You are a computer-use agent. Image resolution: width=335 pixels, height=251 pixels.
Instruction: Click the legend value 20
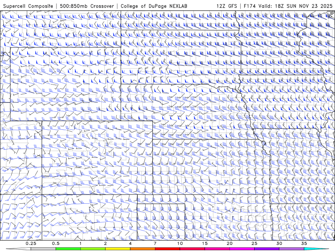pos(229,243)
